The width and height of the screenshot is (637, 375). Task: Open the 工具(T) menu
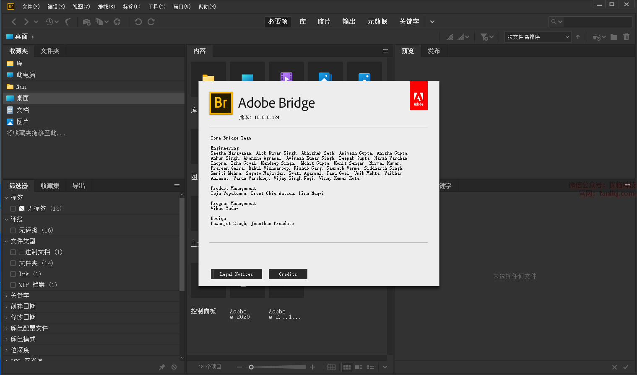tap(156, 7)
